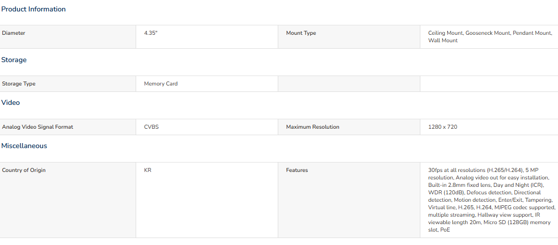Select the Storage Type label
The height and width of the screenshot is (245, 558).
point(19,84)
